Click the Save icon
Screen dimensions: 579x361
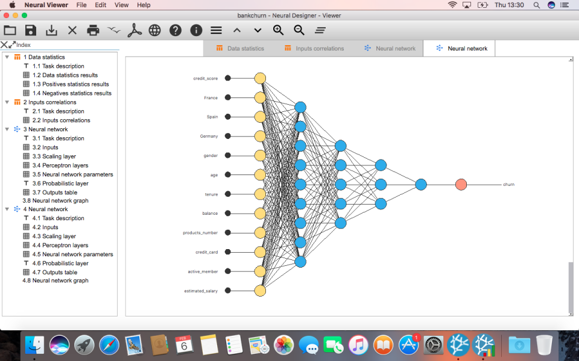click(x=30, y=29)
